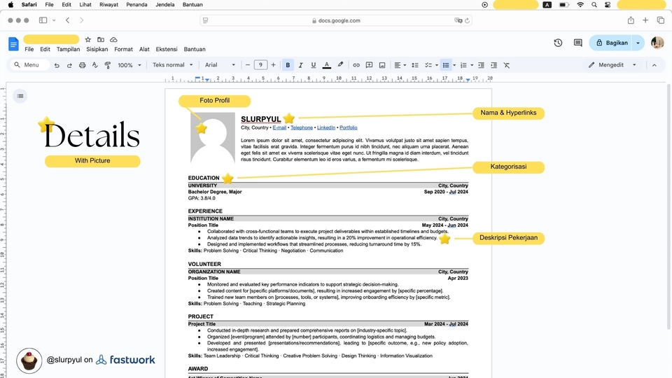The width and height of the screenshot is (672, 378).
Task: Click the undo arrow in Docs toolbar
Action: (57, 65)
